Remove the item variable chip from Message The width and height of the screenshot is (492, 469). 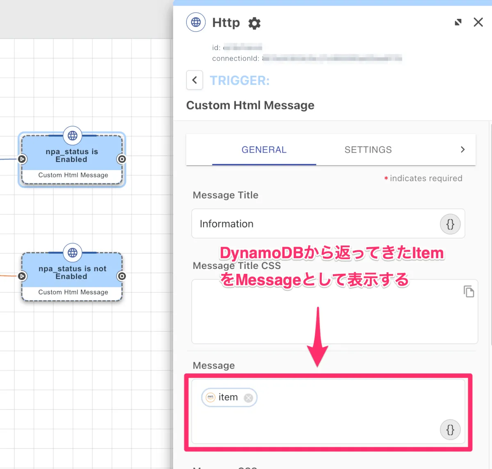248,398
